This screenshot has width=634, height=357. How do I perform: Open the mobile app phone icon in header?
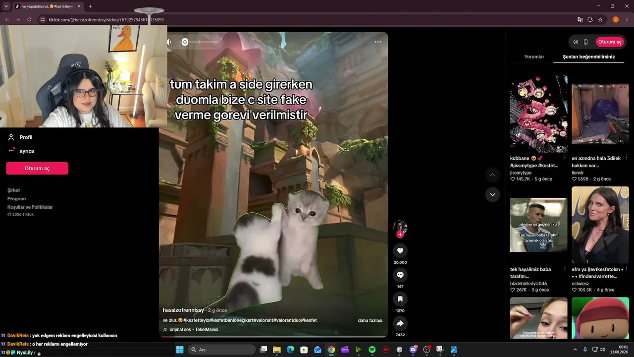pyautogui.click(x=585, y=42)
